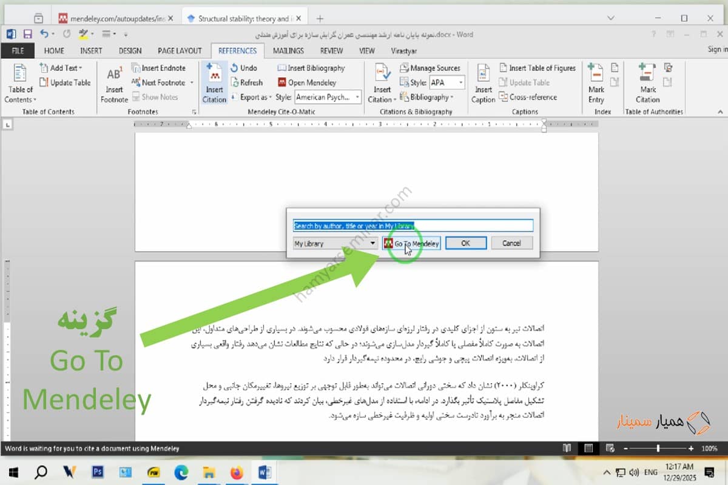Viewport: 728px width, 485px height.
Task: Open a new browser tab
Action: (x=320, y=18)
